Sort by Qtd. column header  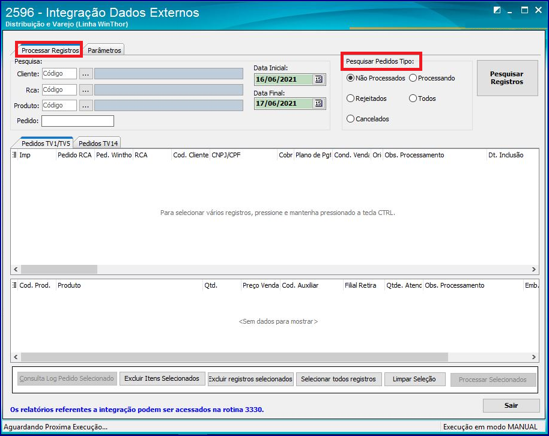[222, 285]
